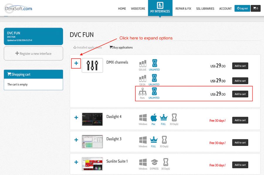Add Sunlite Suite 1 to cart
Screen dimensions: 264x175
pyautogui.click(x=240, y=165)
